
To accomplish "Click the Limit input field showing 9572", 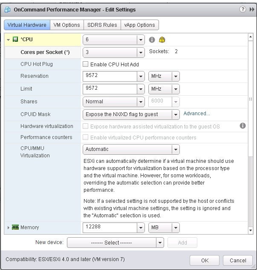I will click(110, 89).
